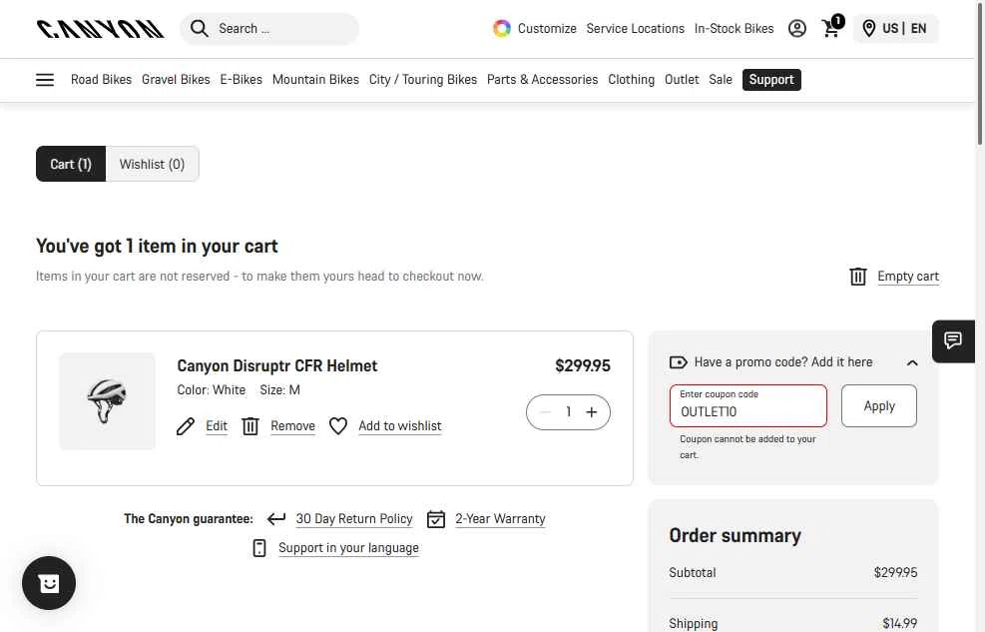Image resolution: width=985 pixels, height=632 pixels.
Task: Collapse the promo code section chevron
Action: point(912,362)
